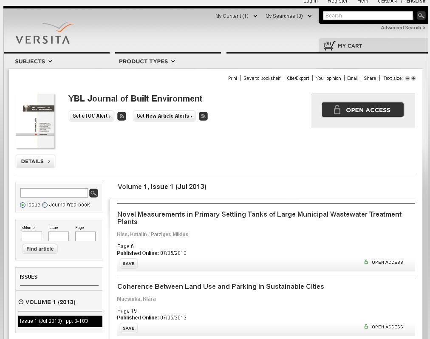Click the top search magnifier icon
Image resolution: width=430 pixels, height=339 pixels.
pyautogui.click(x=421, y=16)
